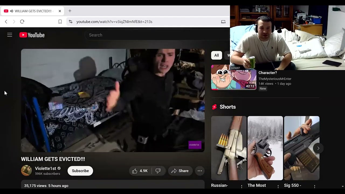
Task: Close the WILLIAM GETS EVICTED tab
Action: point(60,11)
